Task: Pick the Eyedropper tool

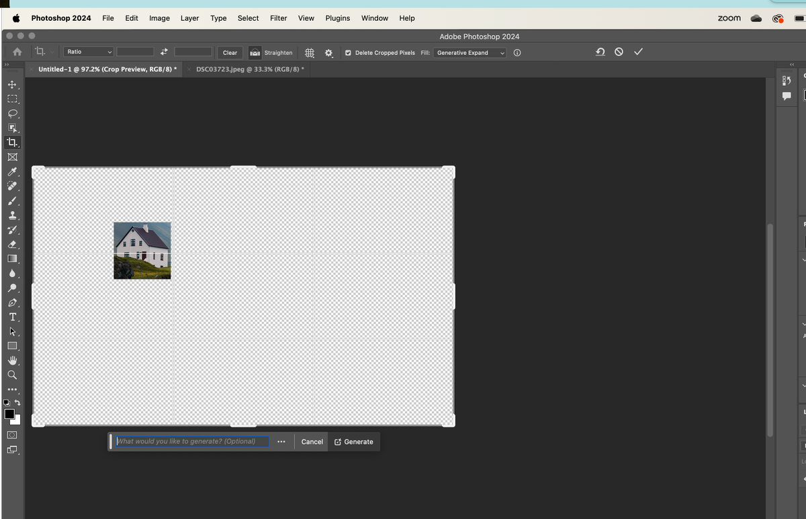Action: point(12,172)
